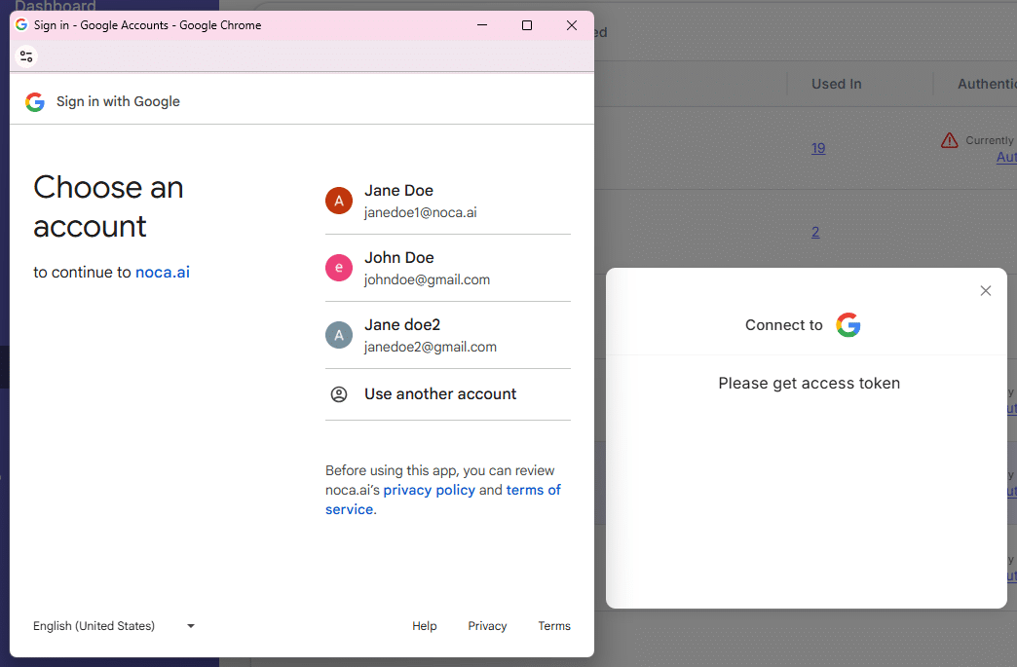Open the noca.ai link under Choose an account
The height and width of the screenshot is (667, 1017).
coord(162,273)
